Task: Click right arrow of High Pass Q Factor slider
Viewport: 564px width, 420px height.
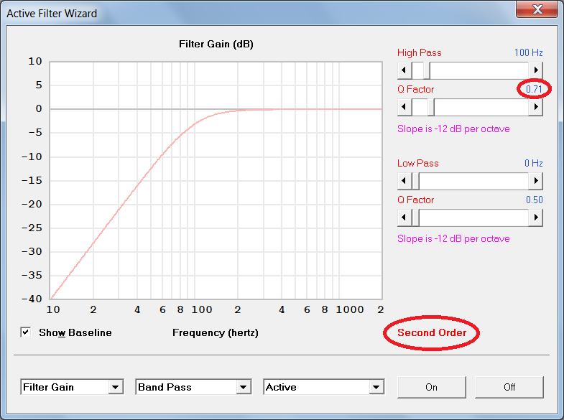Action: (x=535, y=107)
